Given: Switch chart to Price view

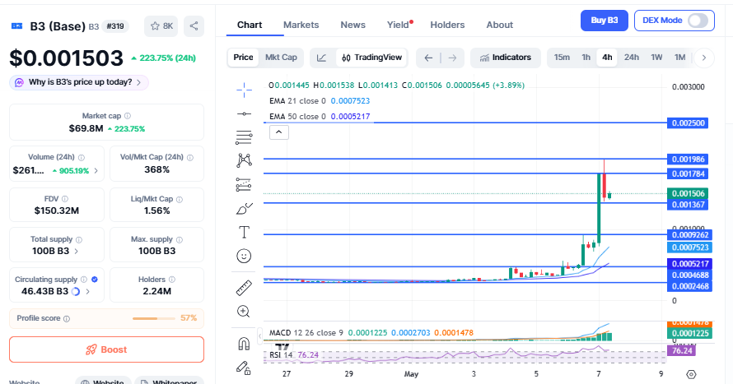Looking at the screenshot, I should click(x=243, y=58).
